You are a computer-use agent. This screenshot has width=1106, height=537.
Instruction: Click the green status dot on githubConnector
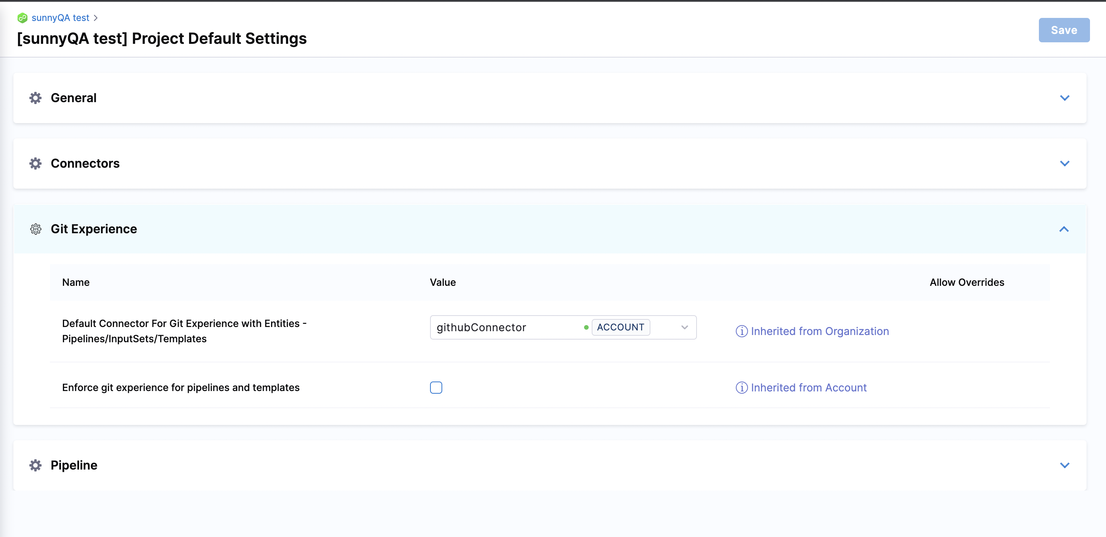(586, 327)
